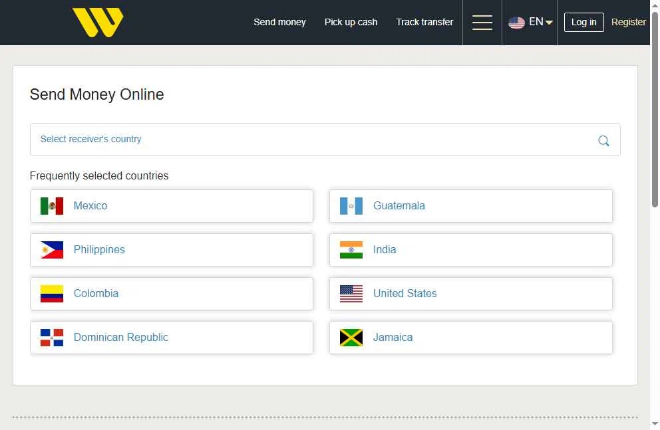The image size is (660, 430).
Task: Pick United States as destination country
Action: click(x=470, y=293)
